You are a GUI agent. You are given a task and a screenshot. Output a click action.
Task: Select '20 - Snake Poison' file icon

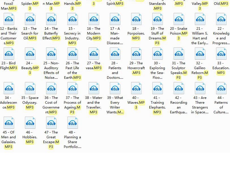coord(179,19)
